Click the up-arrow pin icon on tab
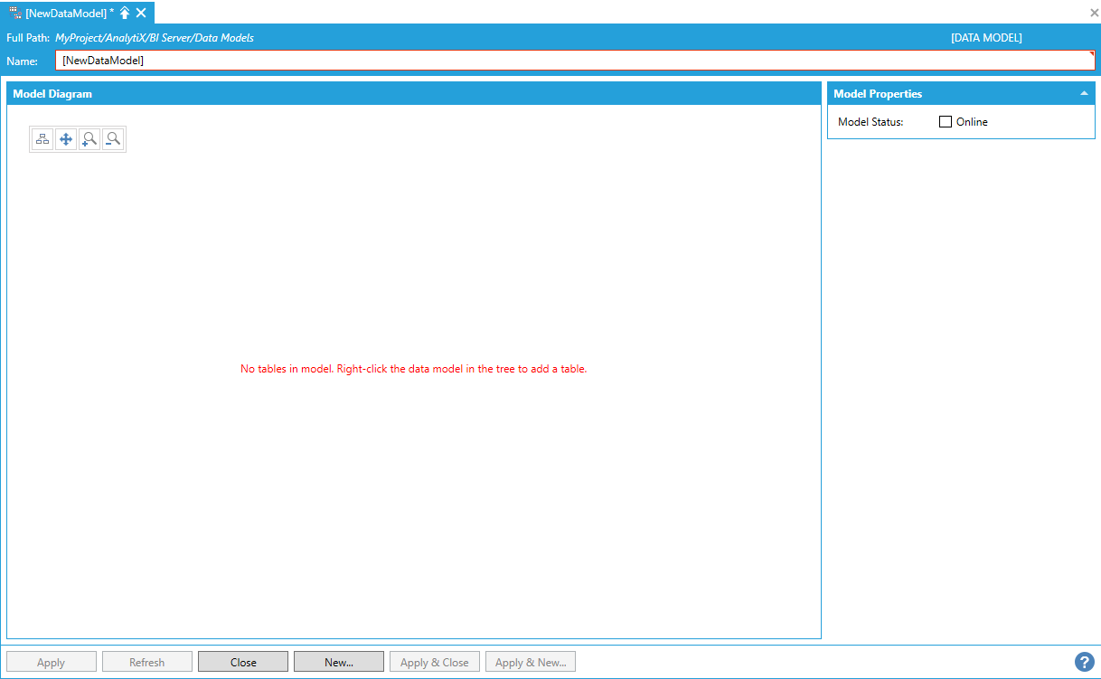 (125, 13)
